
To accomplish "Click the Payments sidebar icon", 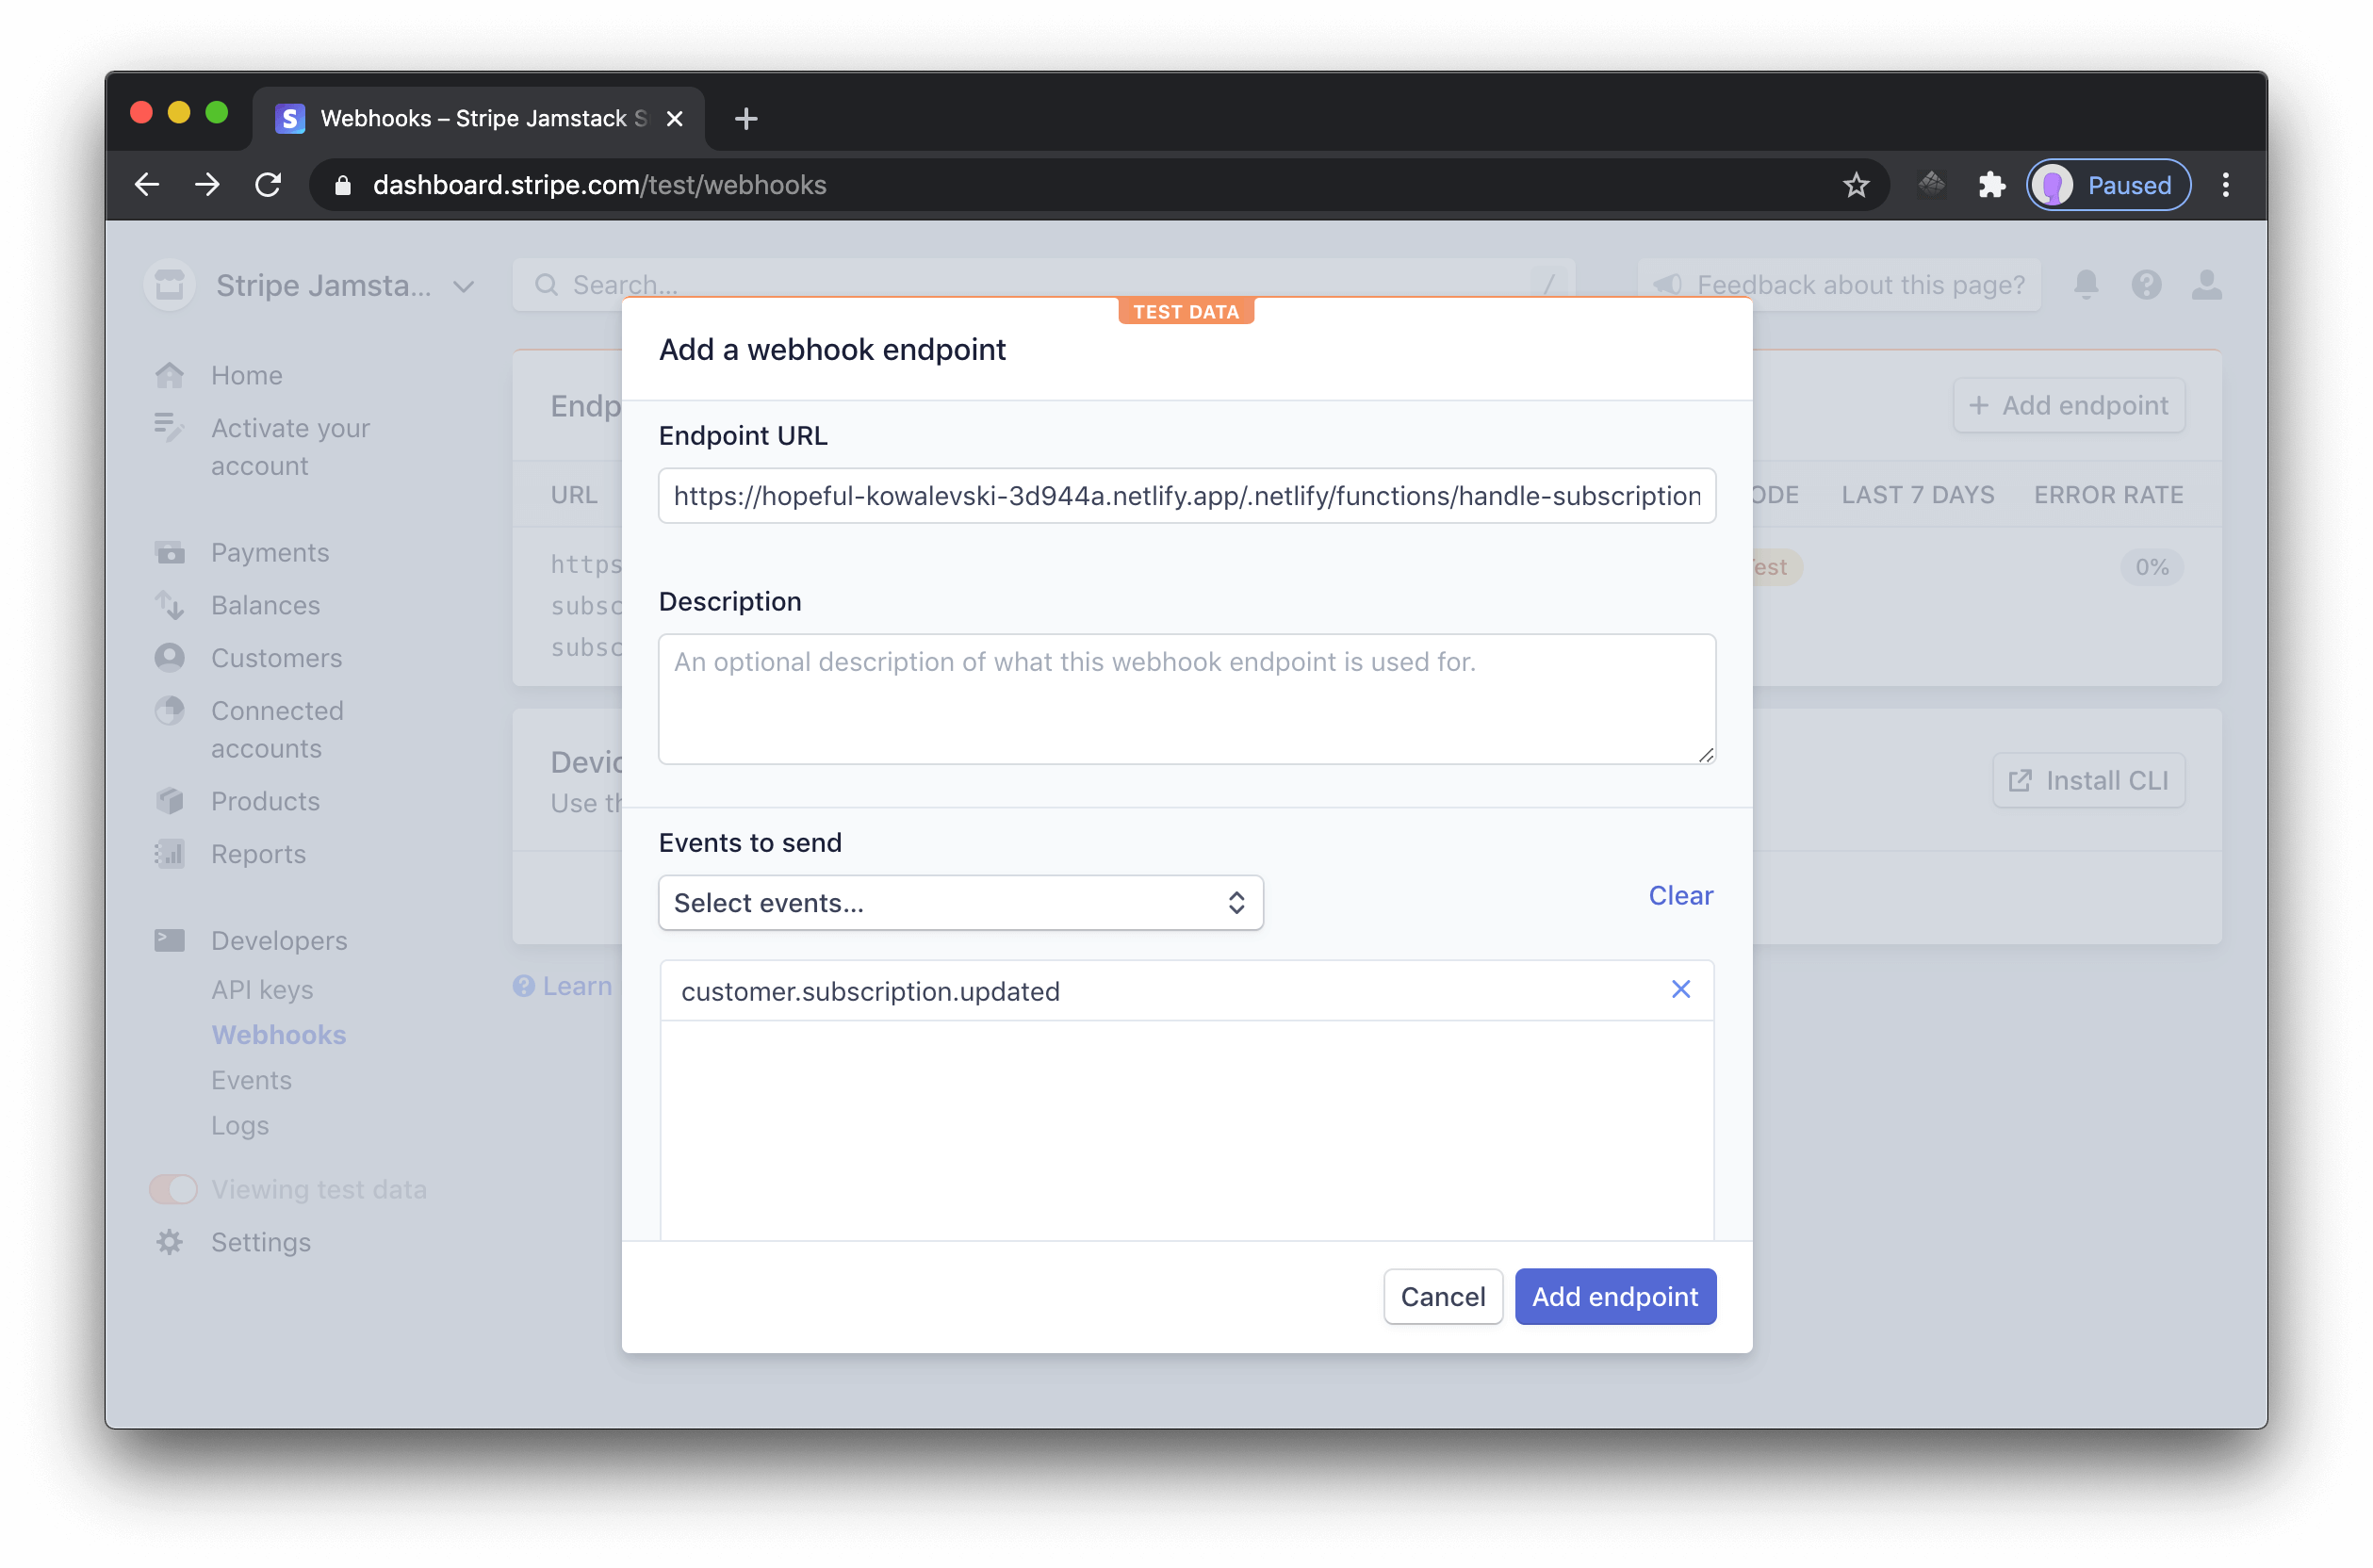I will (x=170, y=551).
